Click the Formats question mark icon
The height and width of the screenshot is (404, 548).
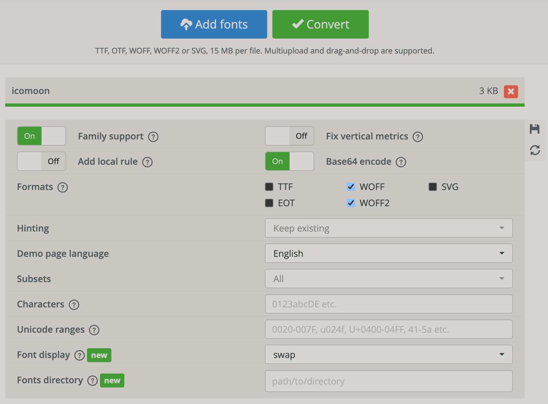(x=63, y=187)
